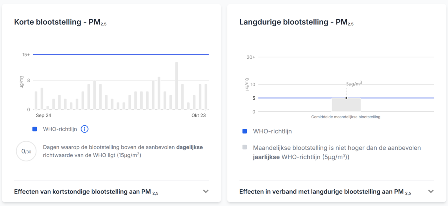Open "Effecten van kortstondige blootstelling aan PM 2,5"
Image resolution: width=448 pixels, height=206 pixels.
(x=86, y=192)
